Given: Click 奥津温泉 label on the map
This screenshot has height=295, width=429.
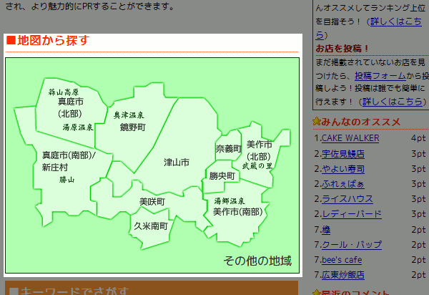Looking at the screenshot, I should 129,115.
